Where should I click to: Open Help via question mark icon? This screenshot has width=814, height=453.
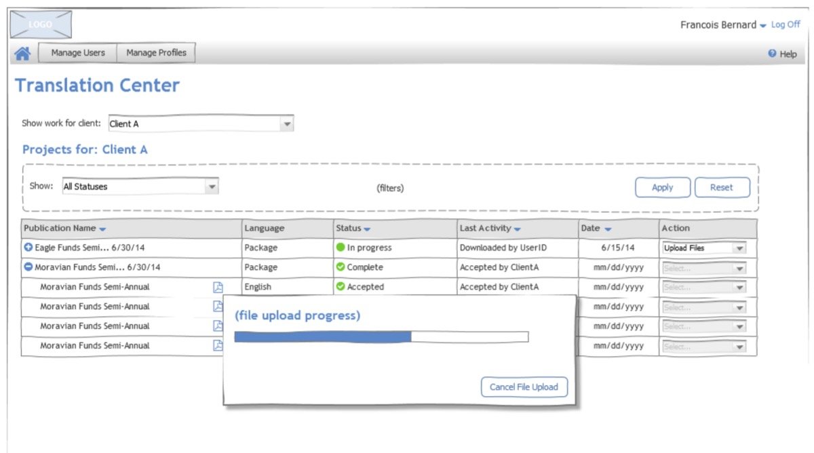point(772,54)
